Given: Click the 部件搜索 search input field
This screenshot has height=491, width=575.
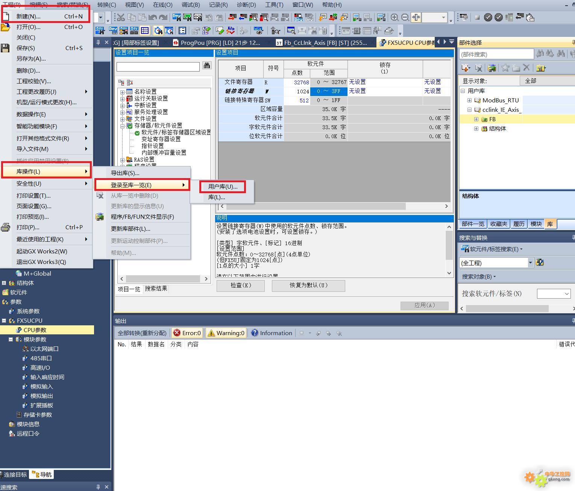Looking at the screenshot, I should [x=496, y=54].
